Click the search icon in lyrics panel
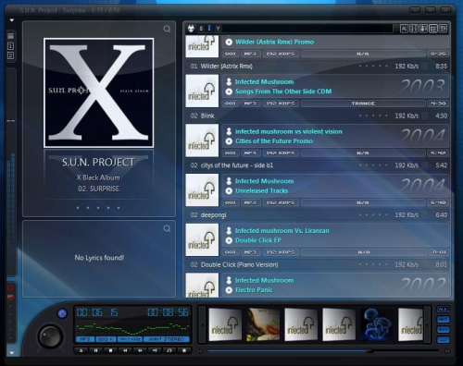Image resolution: width=463 pixels, height=366 pixels. [167, 228]
